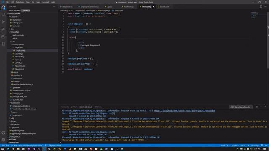Open Counter.js in the explorer tree

pyautogui.click(x=18, y=54)
